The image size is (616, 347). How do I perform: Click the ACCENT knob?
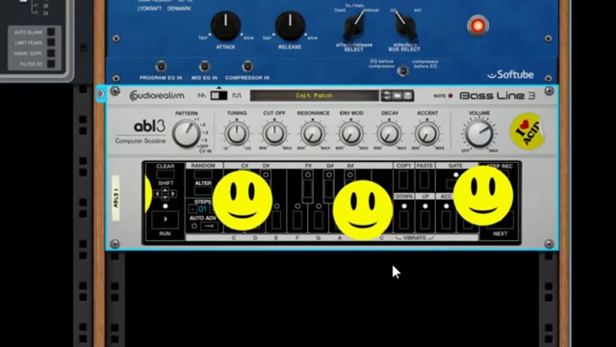427,133
